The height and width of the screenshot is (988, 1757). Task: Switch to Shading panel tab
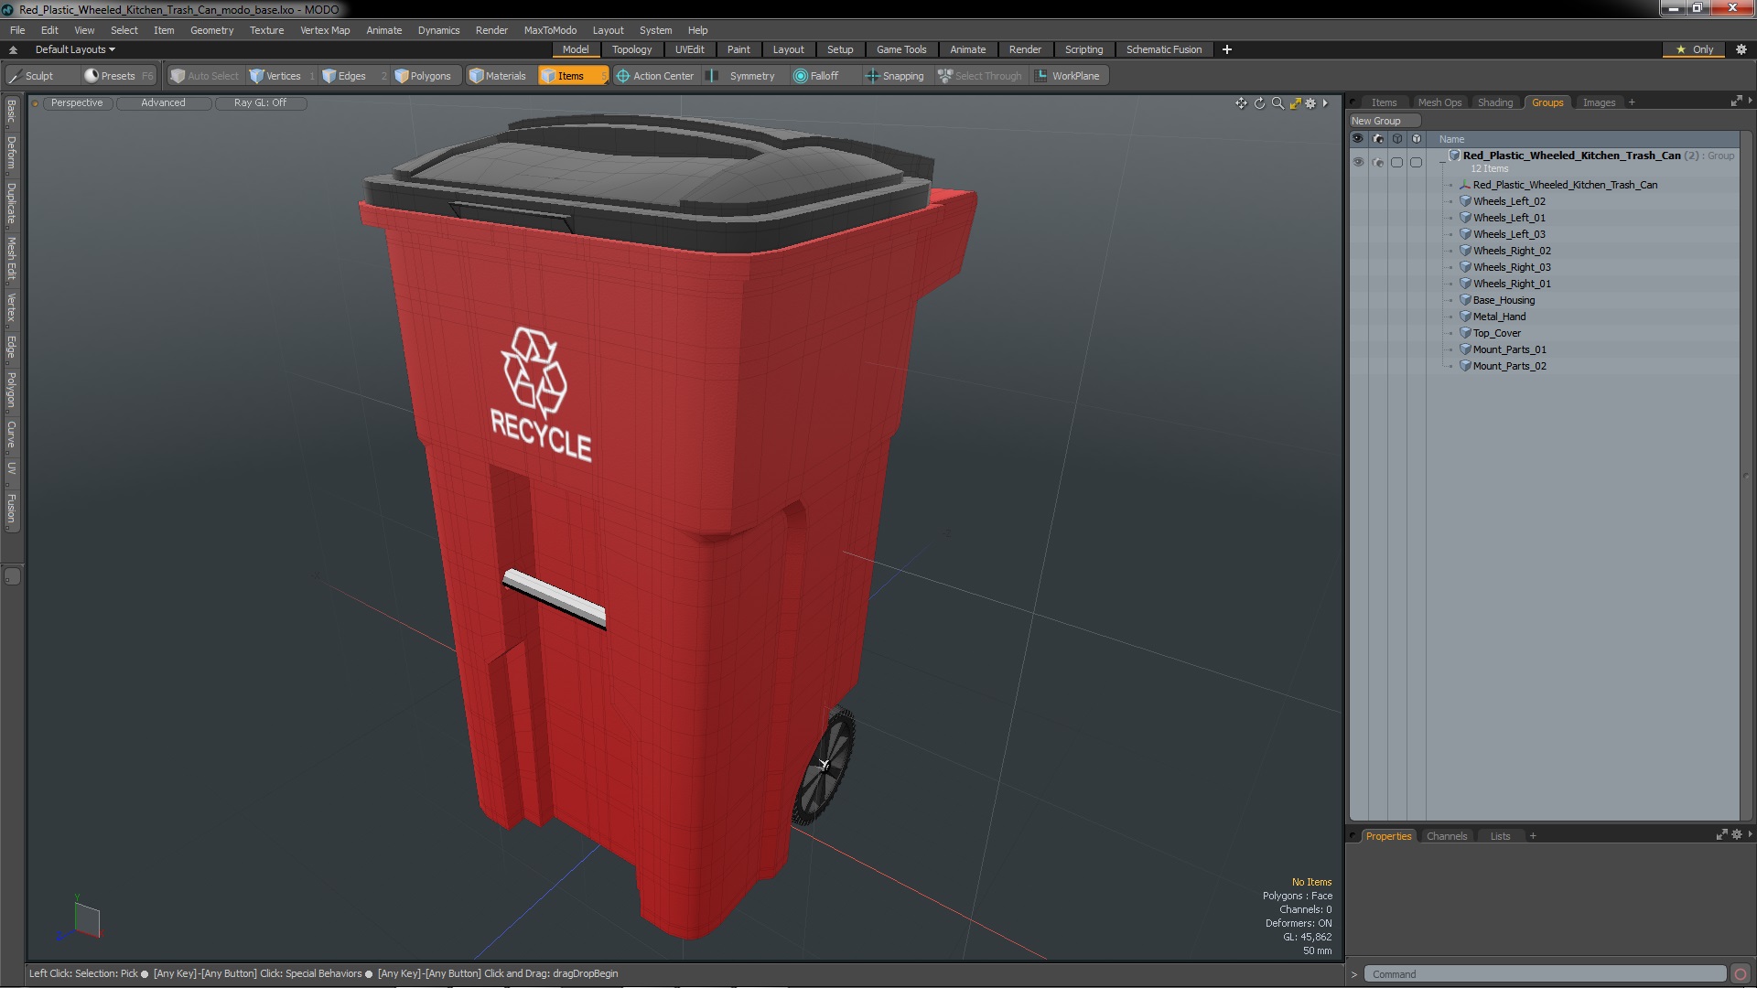click(1495, 102)
